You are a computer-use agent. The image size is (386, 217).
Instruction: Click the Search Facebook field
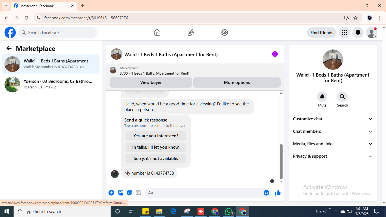[58, 32]
